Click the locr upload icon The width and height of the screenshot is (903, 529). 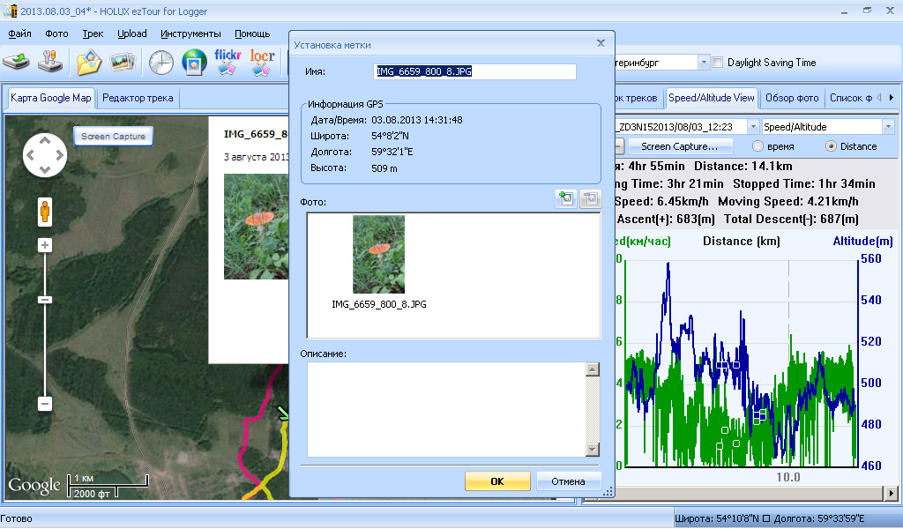point(263,63)
